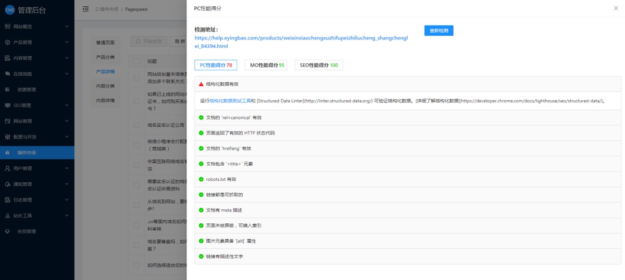
Task: Close the PC性能得分 panel with the X
Action: [x=616, y=8]
